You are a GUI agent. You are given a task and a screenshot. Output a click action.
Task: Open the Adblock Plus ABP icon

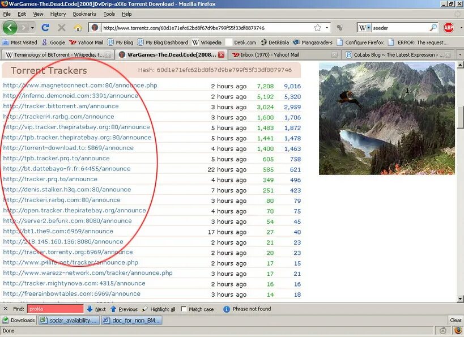pyautogui.click(x=449, y=28)
